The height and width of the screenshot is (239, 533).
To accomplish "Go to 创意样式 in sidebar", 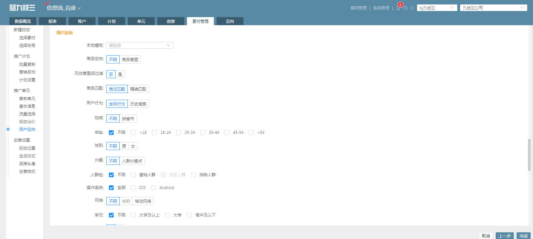I will click(27, 172).
